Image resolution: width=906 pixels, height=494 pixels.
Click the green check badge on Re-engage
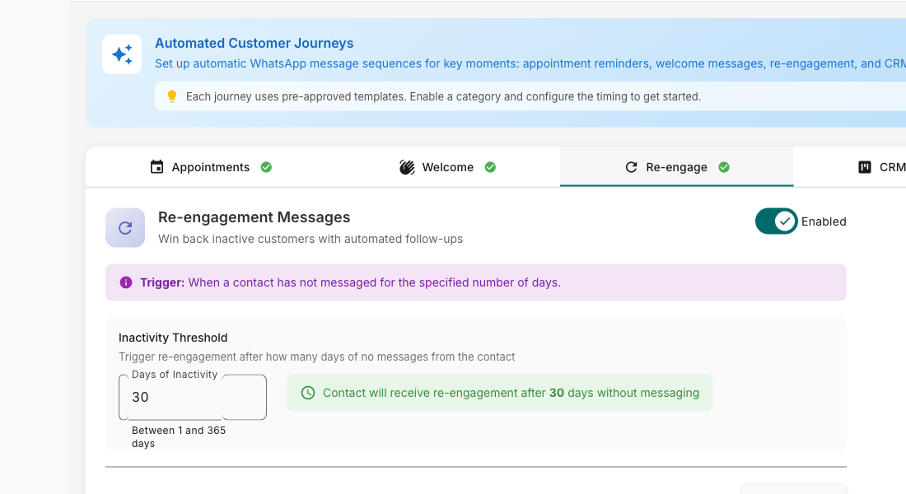coord(724,166)
